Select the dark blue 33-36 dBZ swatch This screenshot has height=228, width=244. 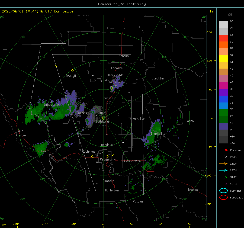click(x=223, y=99)
